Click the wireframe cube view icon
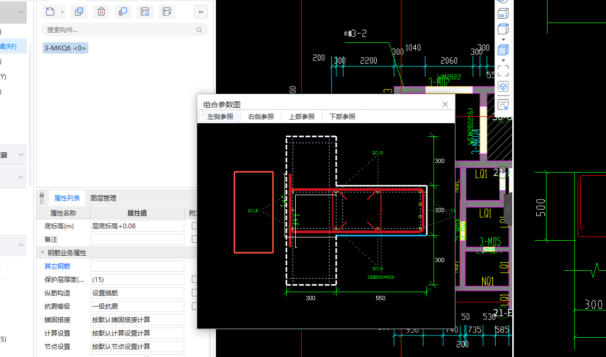Viewport: 606px width, 357px height. (503, 29)
